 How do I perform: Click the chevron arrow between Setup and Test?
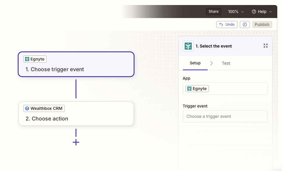pos(212,63)
